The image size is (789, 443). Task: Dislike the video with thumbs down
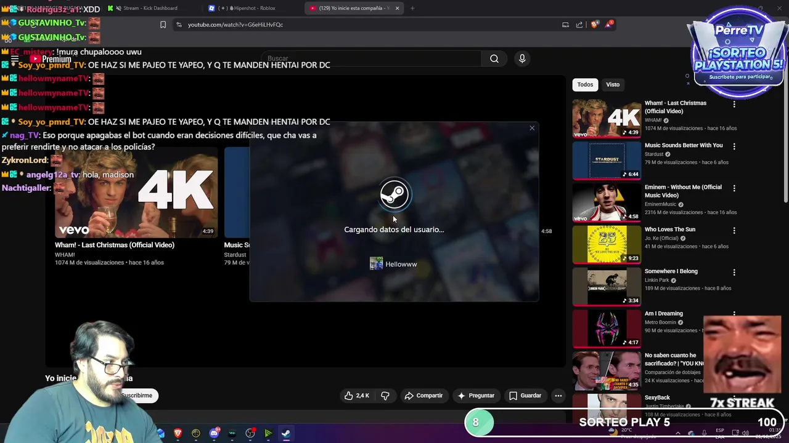point(385,396)
